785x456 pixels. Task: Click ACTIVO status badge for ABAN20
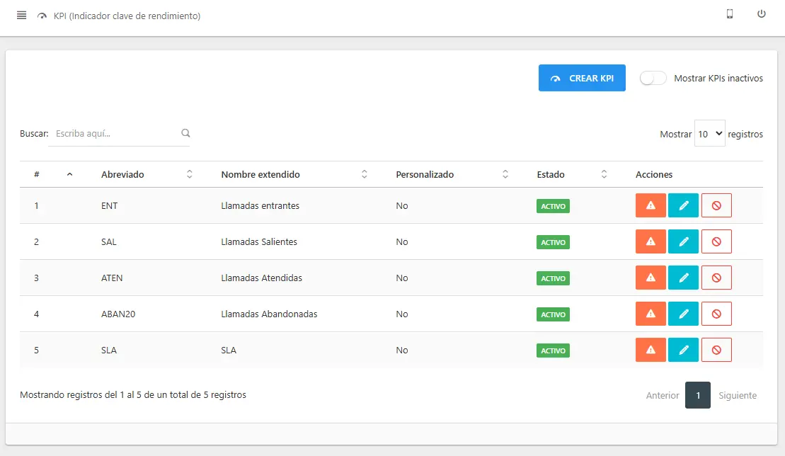(x=553, y=314)
